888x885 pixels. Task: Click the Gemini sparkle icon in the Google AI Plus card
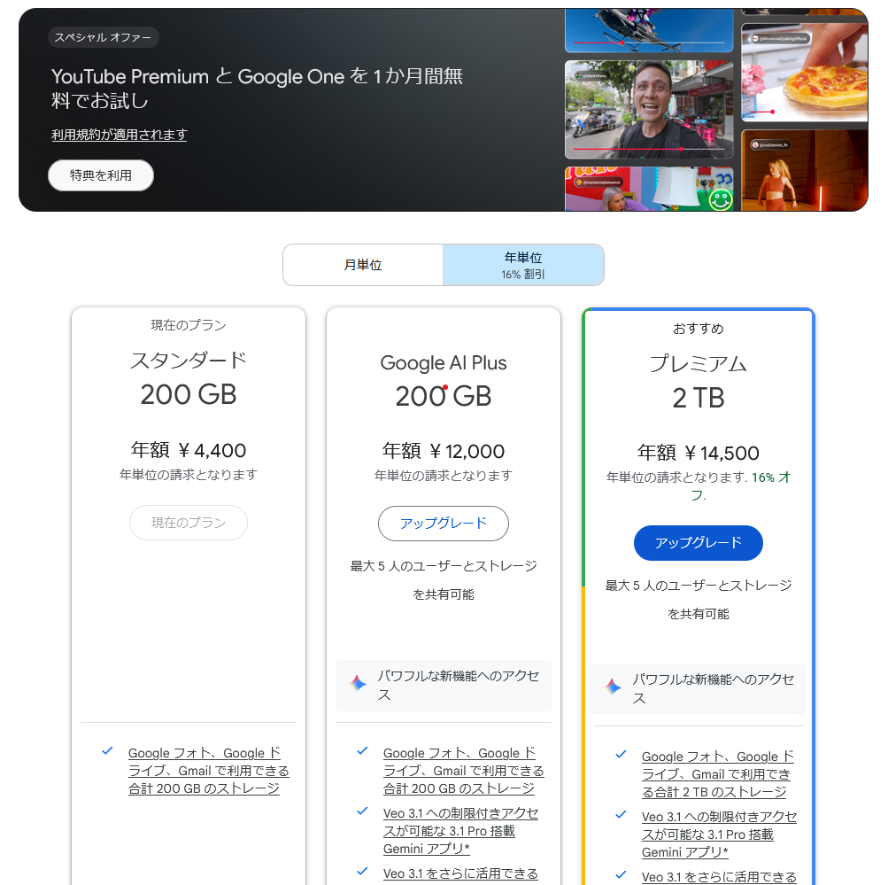[x=358, y=683]
